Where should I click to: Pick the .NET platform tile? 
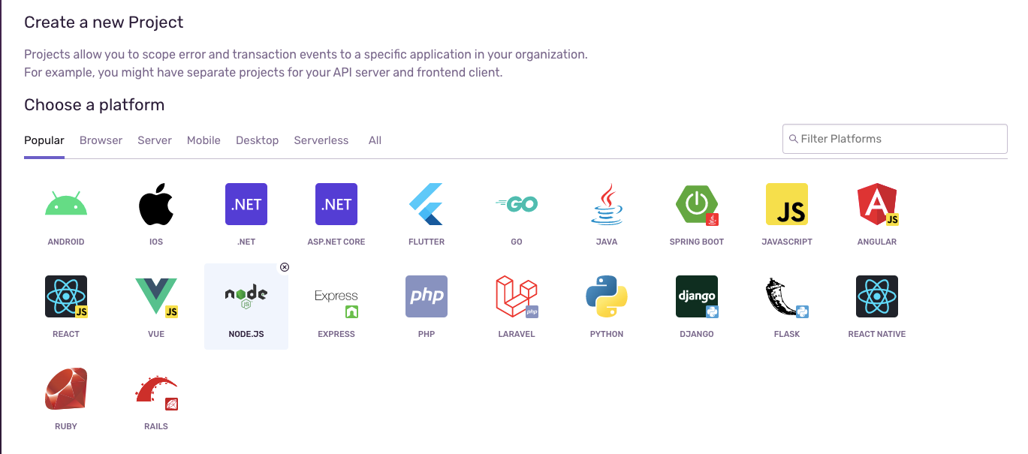point(246,204)
